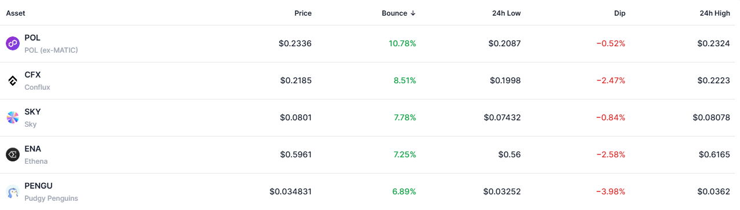Click the SKY dip value −0.84%
The width and height of the screenshot is (740, 210).
click(611, 118)
